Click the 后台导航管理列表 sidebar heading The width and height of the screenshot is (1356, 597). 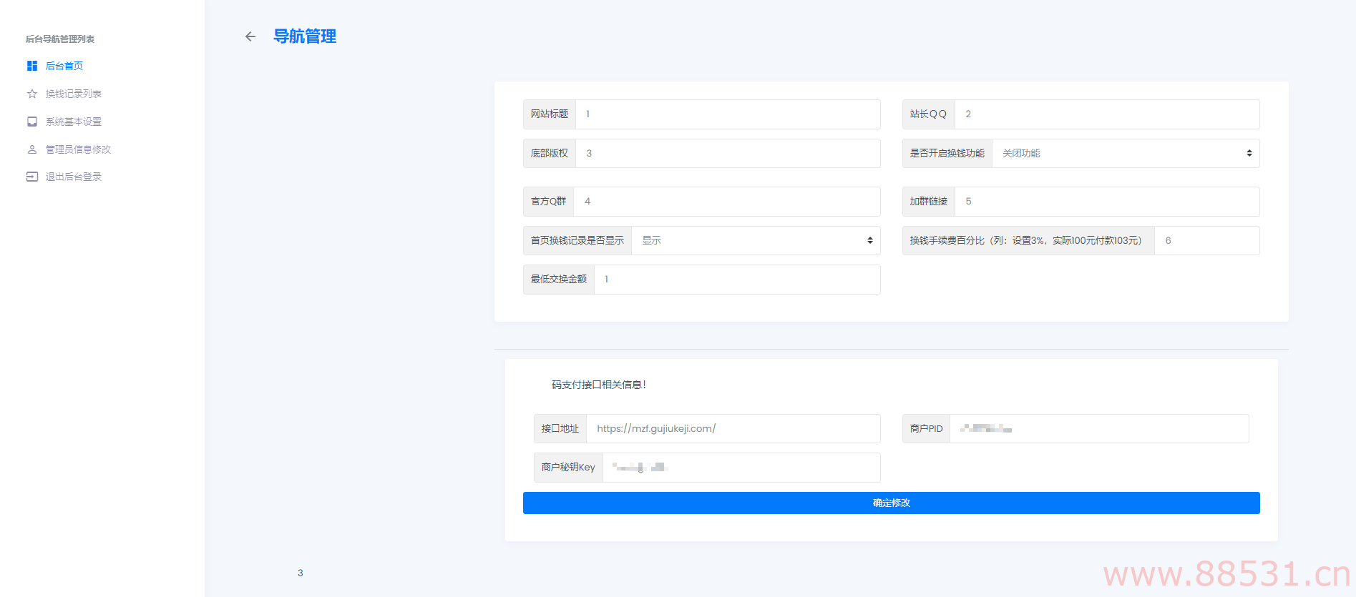(60, 39)
